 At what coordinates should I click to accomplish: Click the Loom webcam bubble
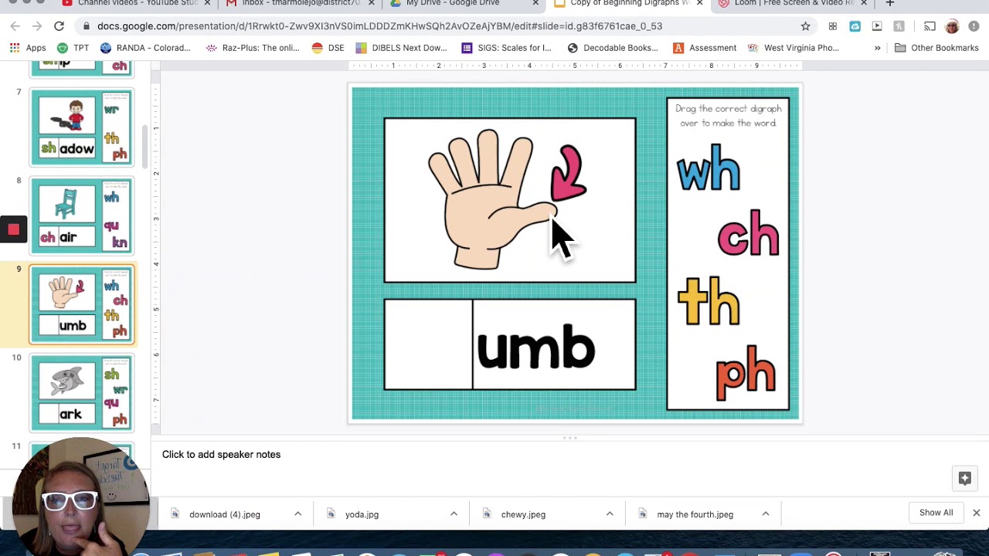(81, 497)
